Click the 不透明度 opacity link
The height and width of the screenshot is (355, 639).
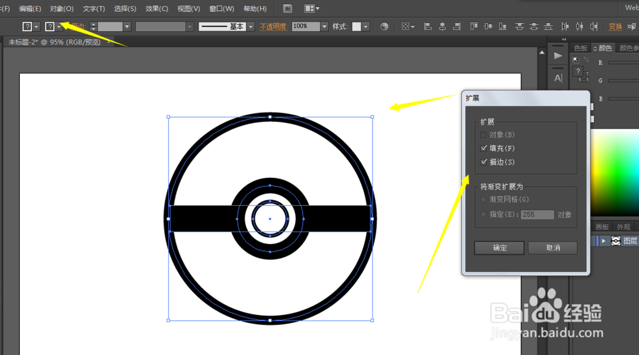point(274,27)
